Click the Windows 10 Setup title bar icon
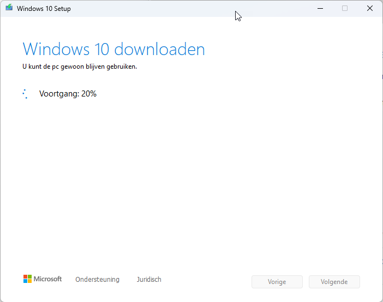 [9, 8]
